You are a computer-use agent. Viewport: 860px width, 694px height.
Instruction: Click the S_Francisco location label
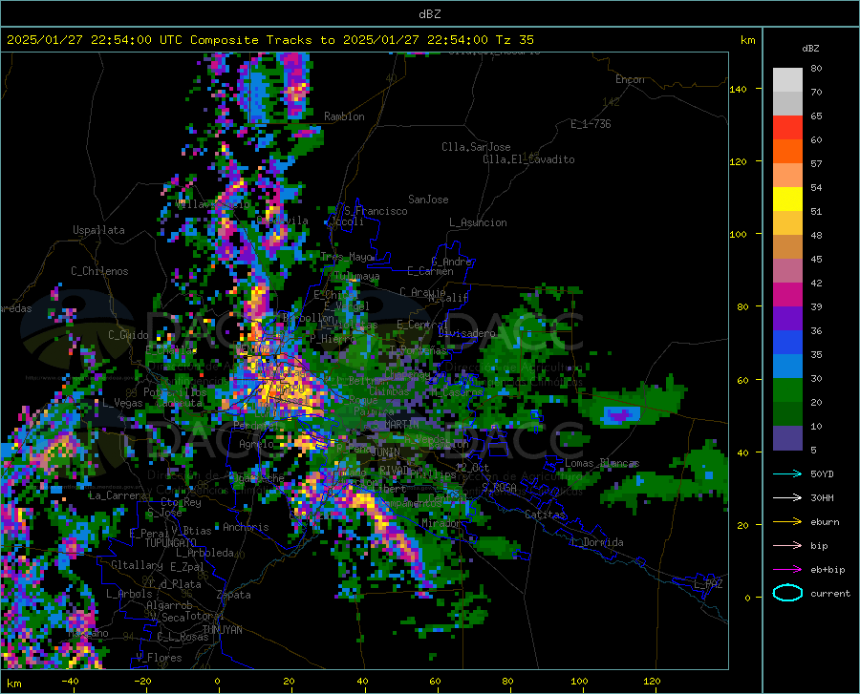pyautogui.click(x=376, y=211)
